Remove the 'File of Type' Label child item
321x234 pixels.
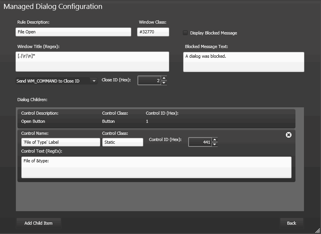click(x=288, y=135)
